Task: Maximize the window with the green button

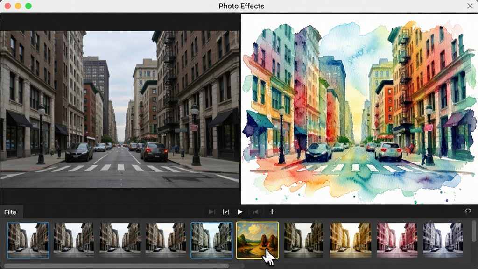Action: (x=28, y=6)
